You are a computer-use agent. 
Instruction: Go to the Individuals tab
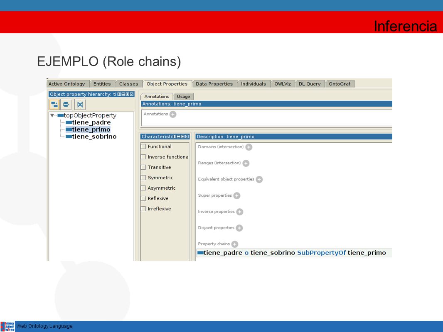253,84
